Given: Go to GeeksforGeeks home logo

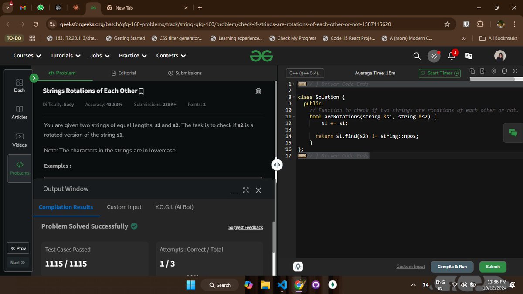Looking at the screenshot, I should coord(261,56).
